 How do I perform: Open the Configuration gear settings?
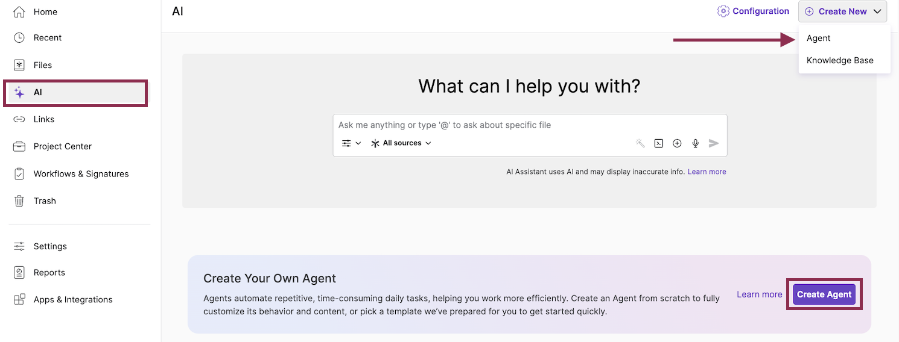click(x=753, y=11)
